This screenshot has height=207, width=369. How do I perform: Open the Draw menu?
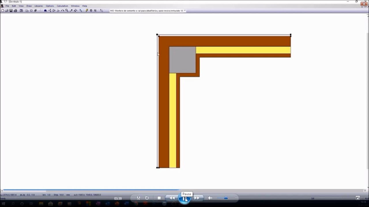pos(29,6)
